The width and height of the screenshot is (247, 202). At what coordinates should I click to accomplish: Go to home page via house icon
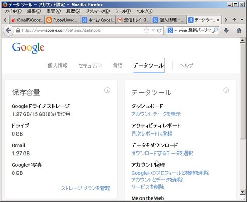(x=239, y=31)
